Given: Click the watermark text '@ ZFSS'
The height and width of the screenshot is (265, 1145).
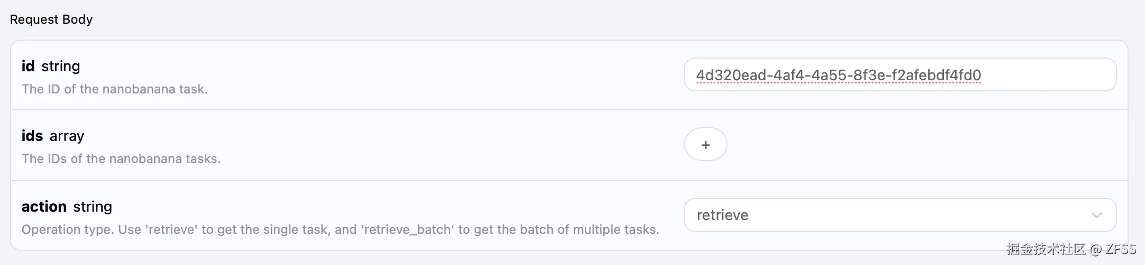Looking at the screenshot, I should click(1113, 249).
